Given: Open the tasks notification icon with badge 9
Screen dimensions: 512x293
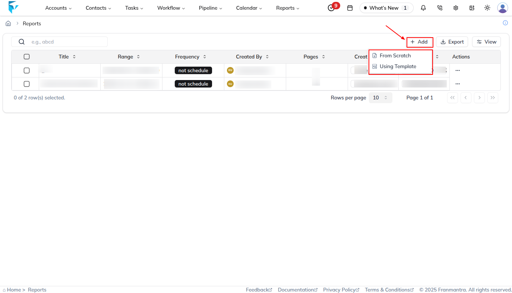Looking at the screenshot, I should (x=331, y=8).
